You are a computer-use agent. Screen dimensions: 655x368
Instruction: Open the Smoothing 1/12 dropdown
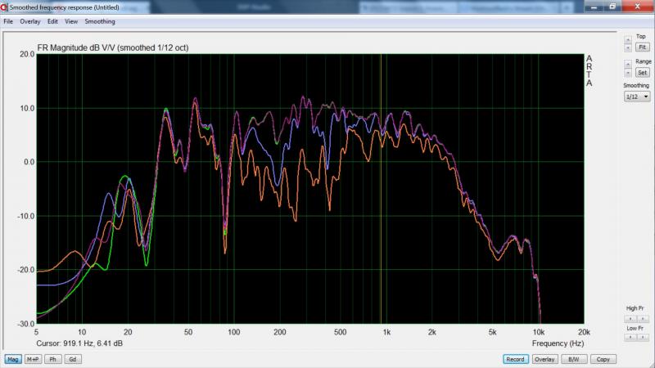(x=636, y=96)
